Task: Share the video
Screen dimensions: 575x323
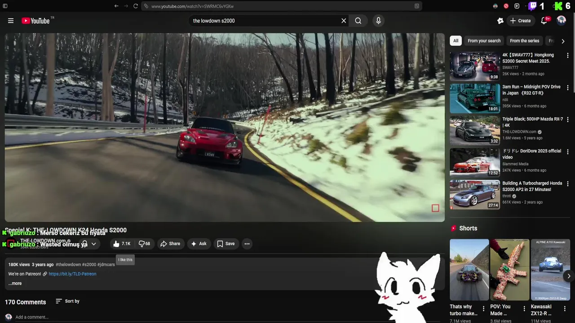Action: [x=170, y=244]
